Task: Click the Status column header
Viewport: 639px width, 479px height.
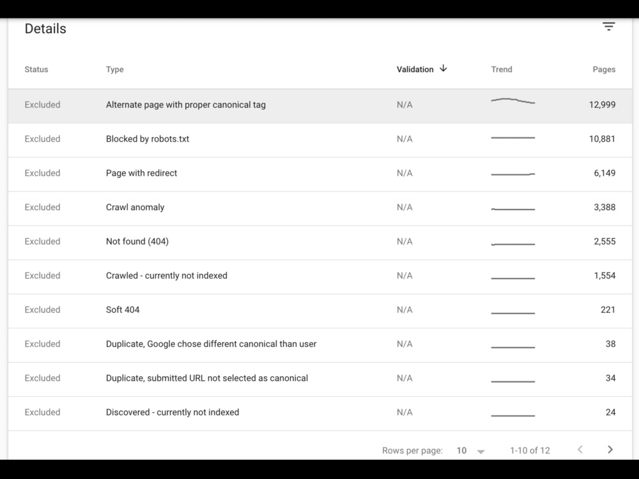Action: point(36,69)
